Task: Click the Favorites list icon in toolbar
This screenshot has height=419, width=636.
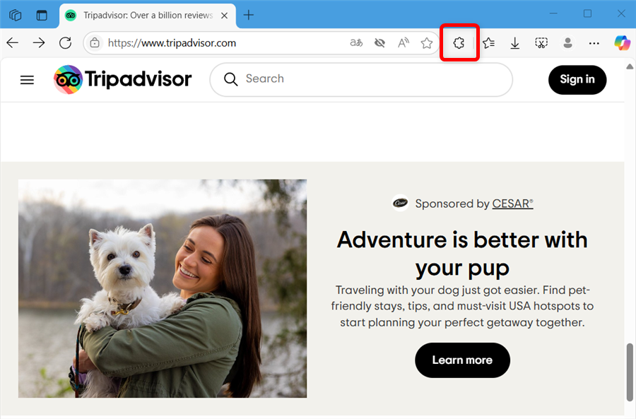Action: coord(488,43)
